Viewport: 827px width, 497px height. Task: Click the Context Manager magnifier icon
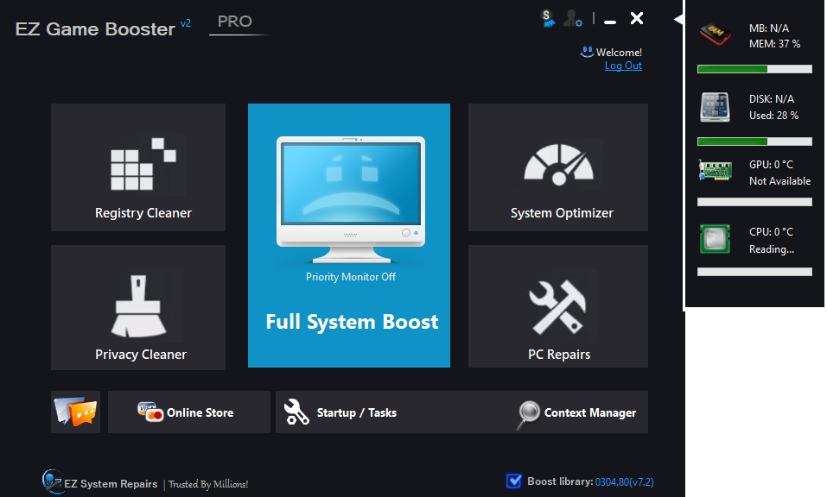point(528,414)
